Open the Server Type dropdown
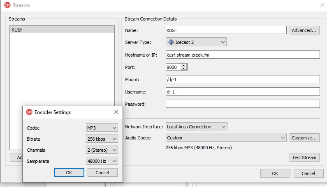Viewport: 327px width, 187px height. point(196,42)
